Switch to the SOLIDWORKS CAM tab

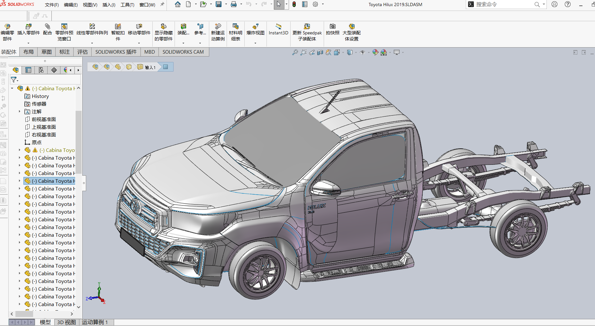tap(183, 52)
